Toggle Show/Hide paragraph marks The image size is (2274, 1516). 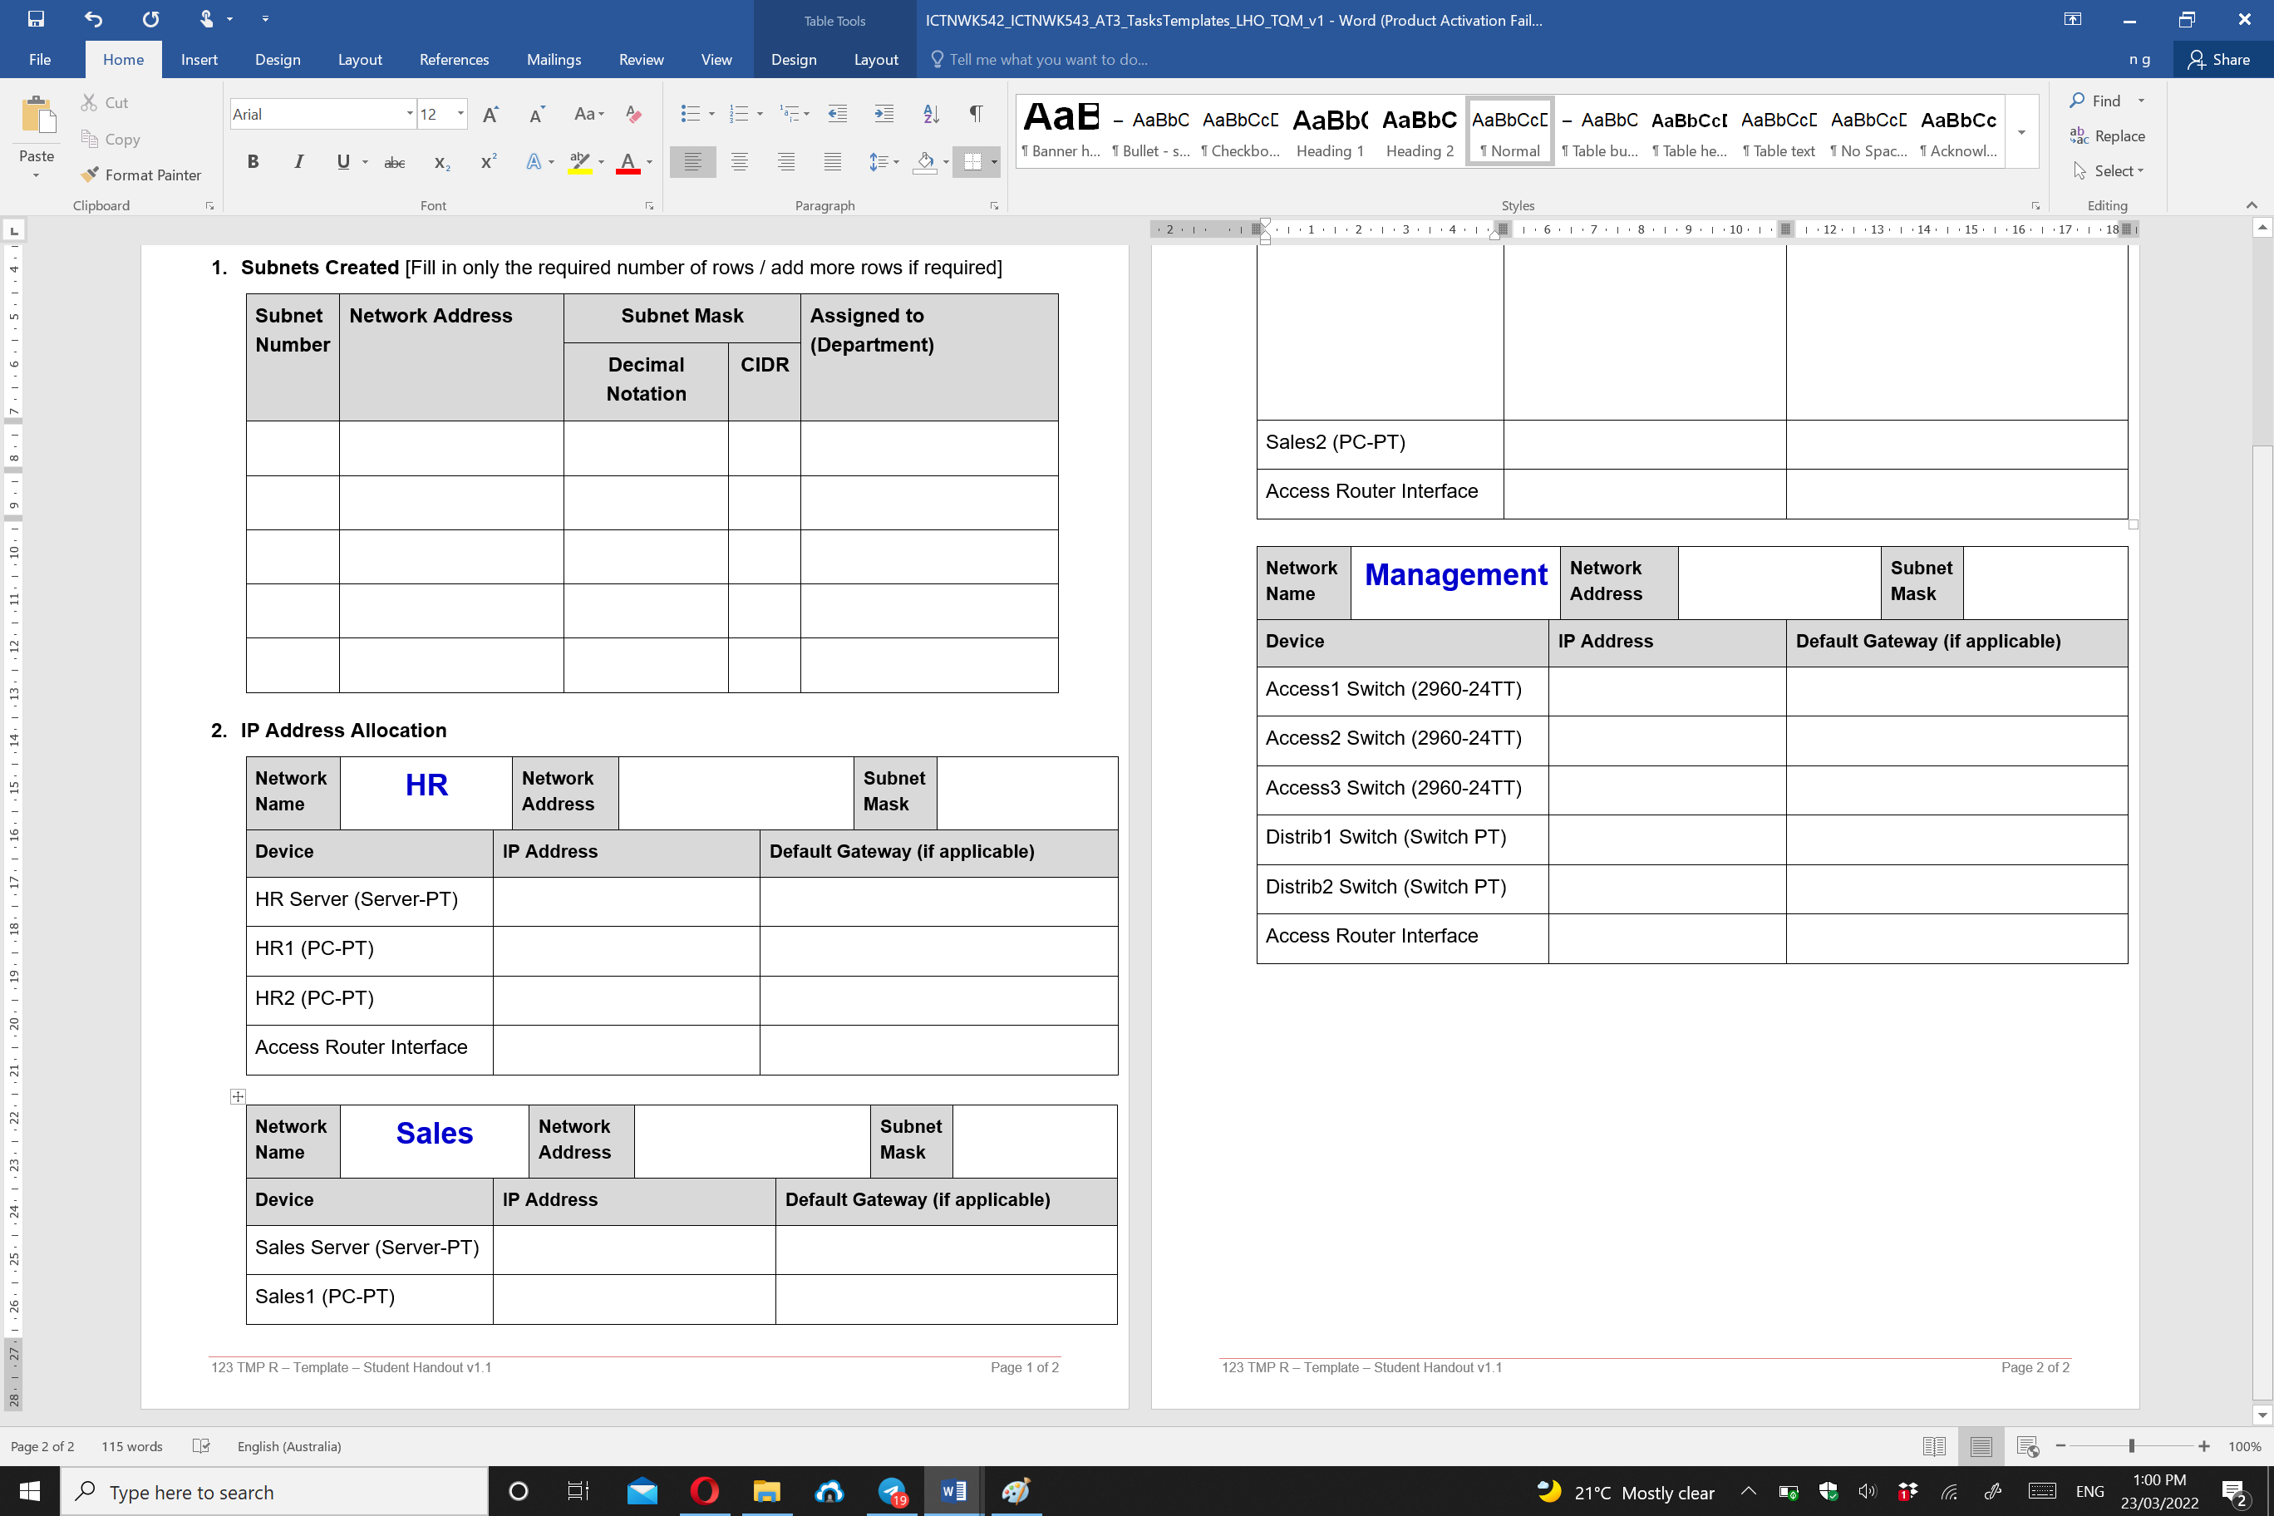coord(977,114)
